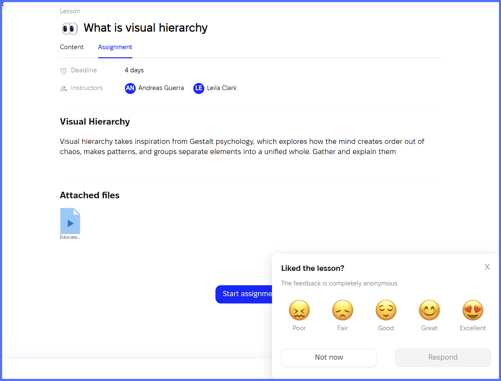Open Leila Clark's avatar
Viewport: 501px width, 381px height.
coord(199,88)
